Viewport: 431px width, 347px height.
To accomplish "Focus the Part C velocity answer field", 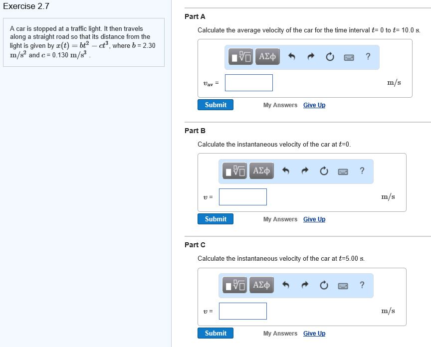I will click(x=242, y=311).
